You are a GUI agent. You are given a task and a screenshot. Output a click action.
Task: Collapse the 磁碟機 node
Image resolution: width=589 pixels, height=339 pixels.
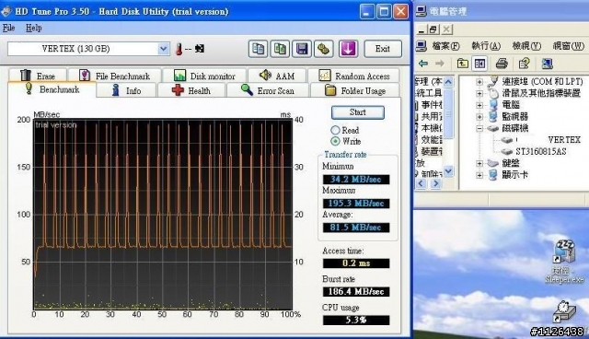click(x=479, y=128)
